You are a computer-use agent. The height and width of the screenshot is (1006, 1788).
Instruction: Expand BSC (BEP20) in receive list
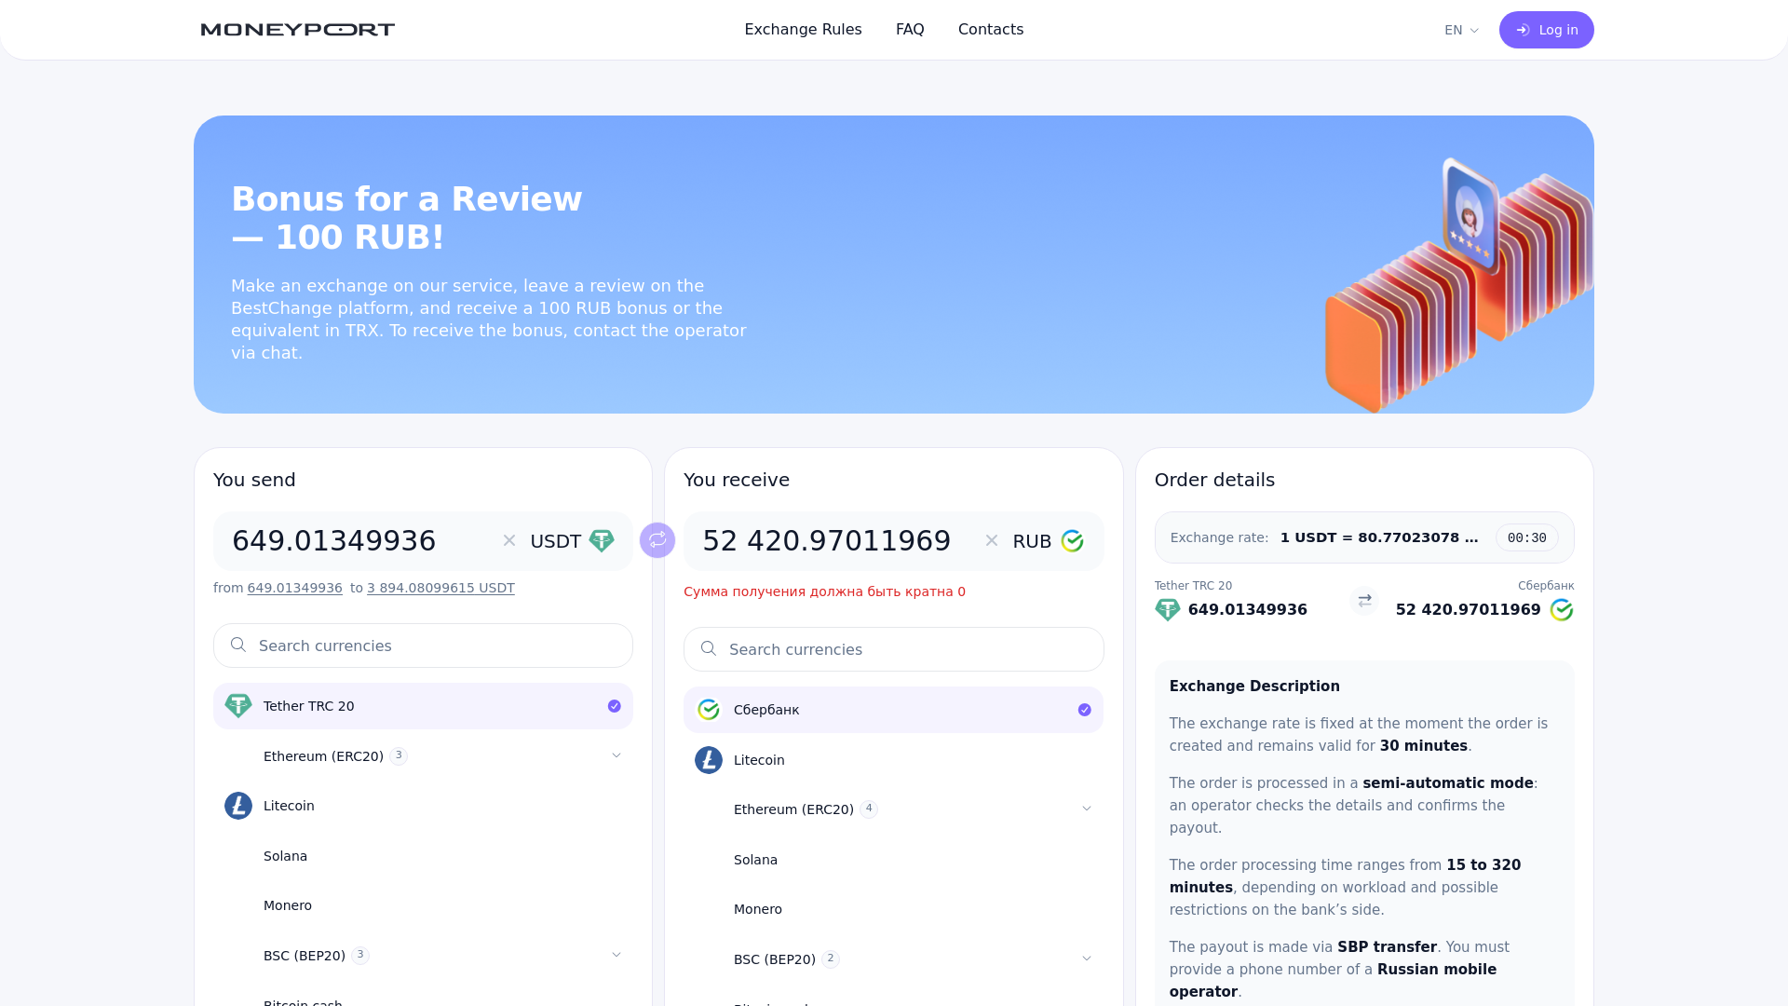(1087, 958)
